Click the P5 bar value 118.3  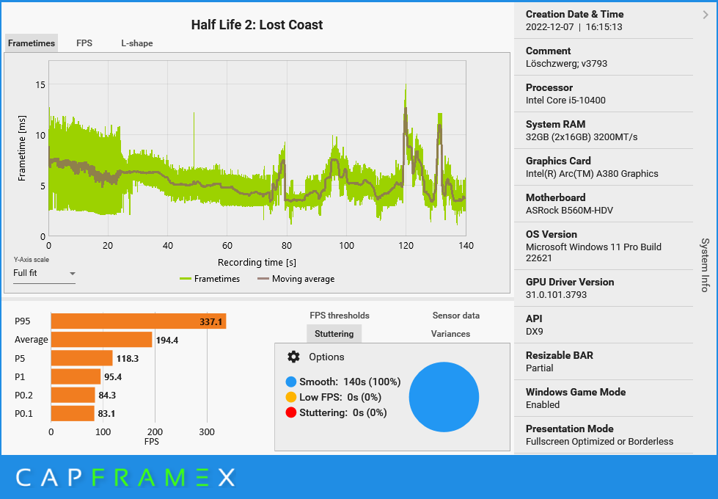click(x=128, y=358)
